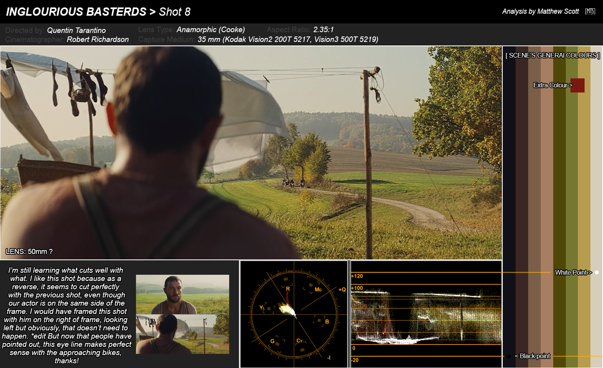Click the "Extra Colour >" label
The height and width of the screenshot is (368, 603).
[x=553, y=85]
